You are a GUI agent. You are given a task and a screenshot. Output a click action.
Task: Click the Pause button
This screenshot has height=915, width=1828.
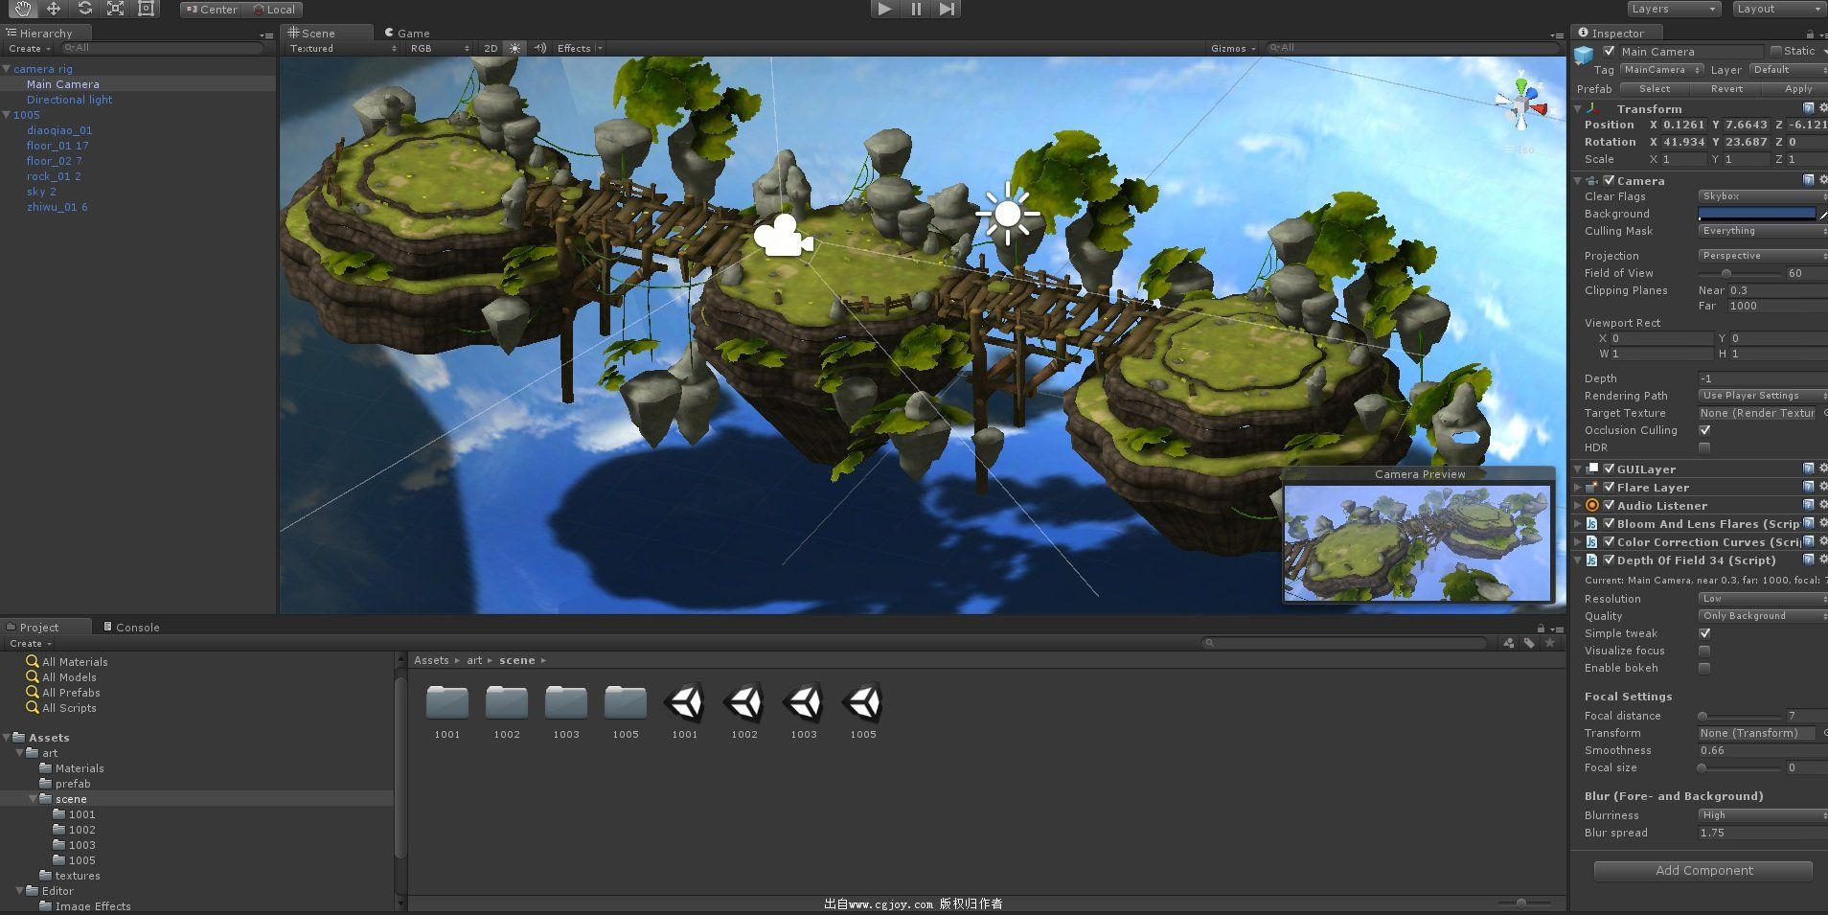coord(916,9)
